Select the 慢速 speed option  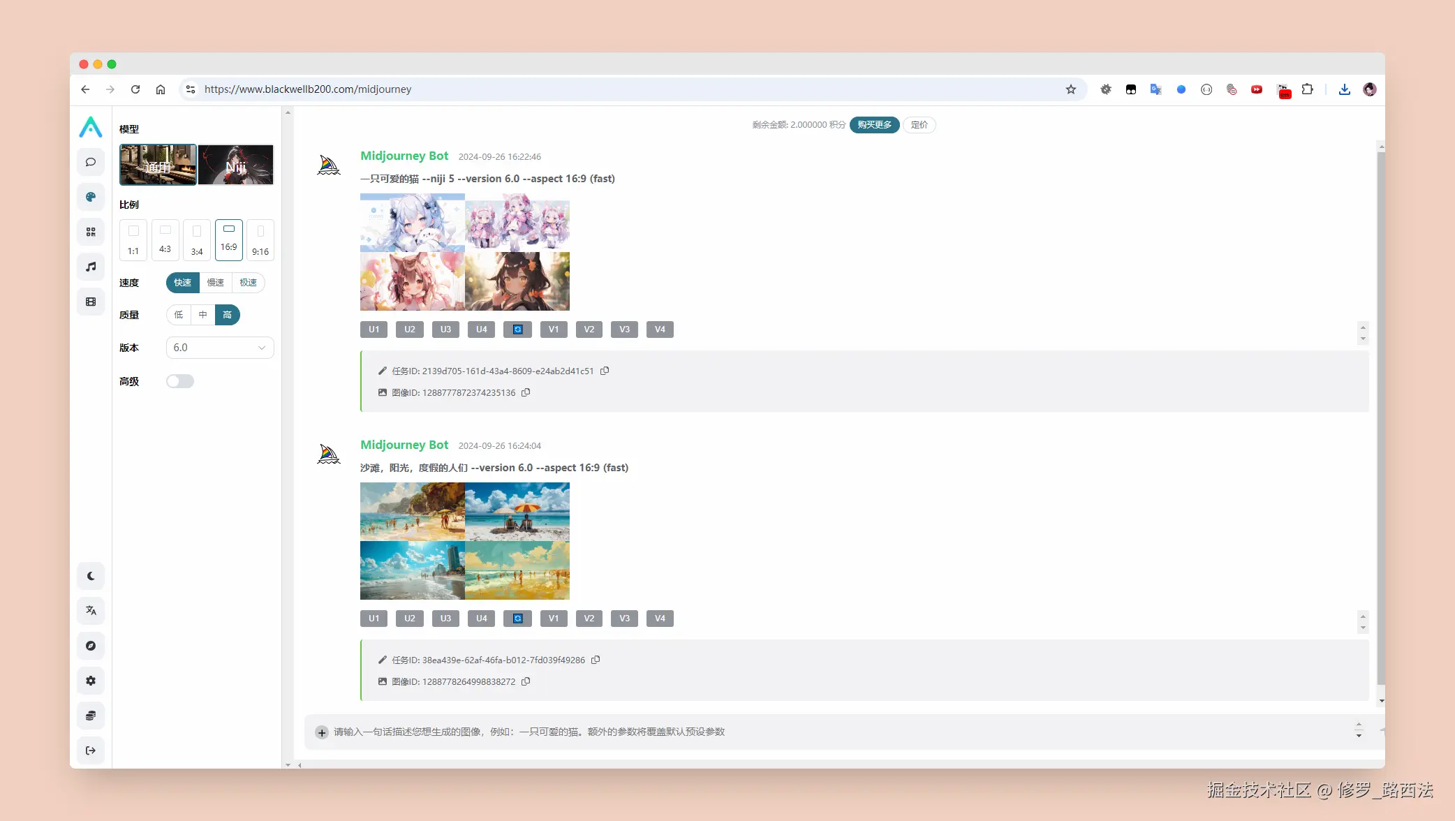(x=216, y=283)
